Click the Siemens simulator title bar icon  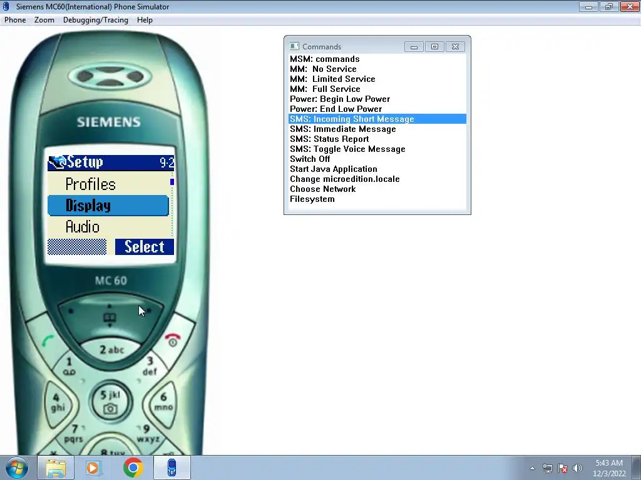tap(6, 6)
